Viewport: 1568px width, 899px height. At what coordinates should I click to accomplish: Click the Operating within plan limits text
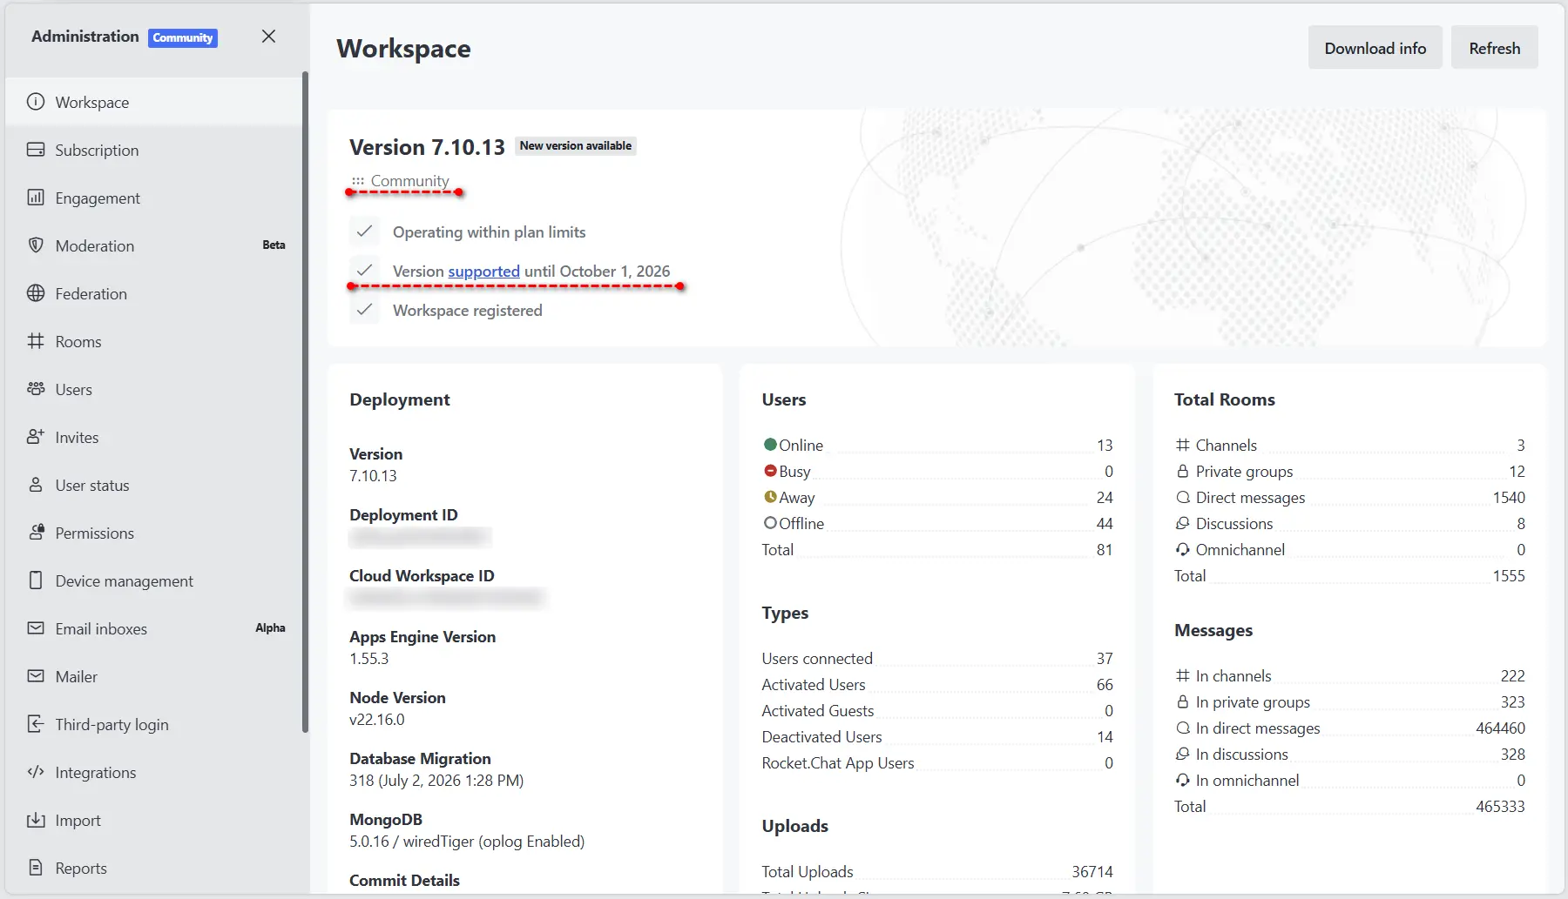click(x=489, y=232)
